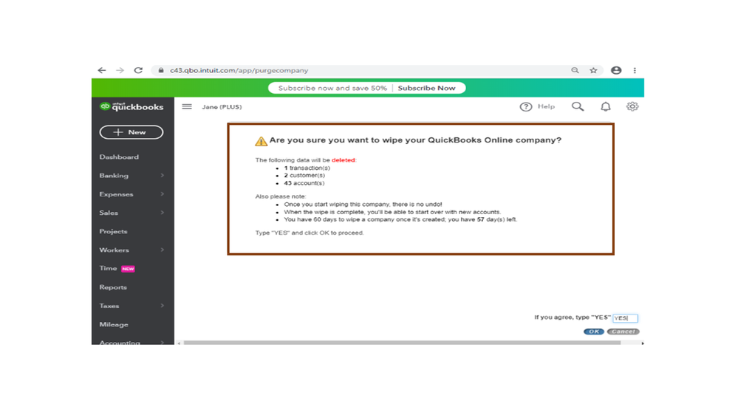This screenshot has height=415, width=738.
Task: Open Mileage in the sidebar
Action: point(114,324)
